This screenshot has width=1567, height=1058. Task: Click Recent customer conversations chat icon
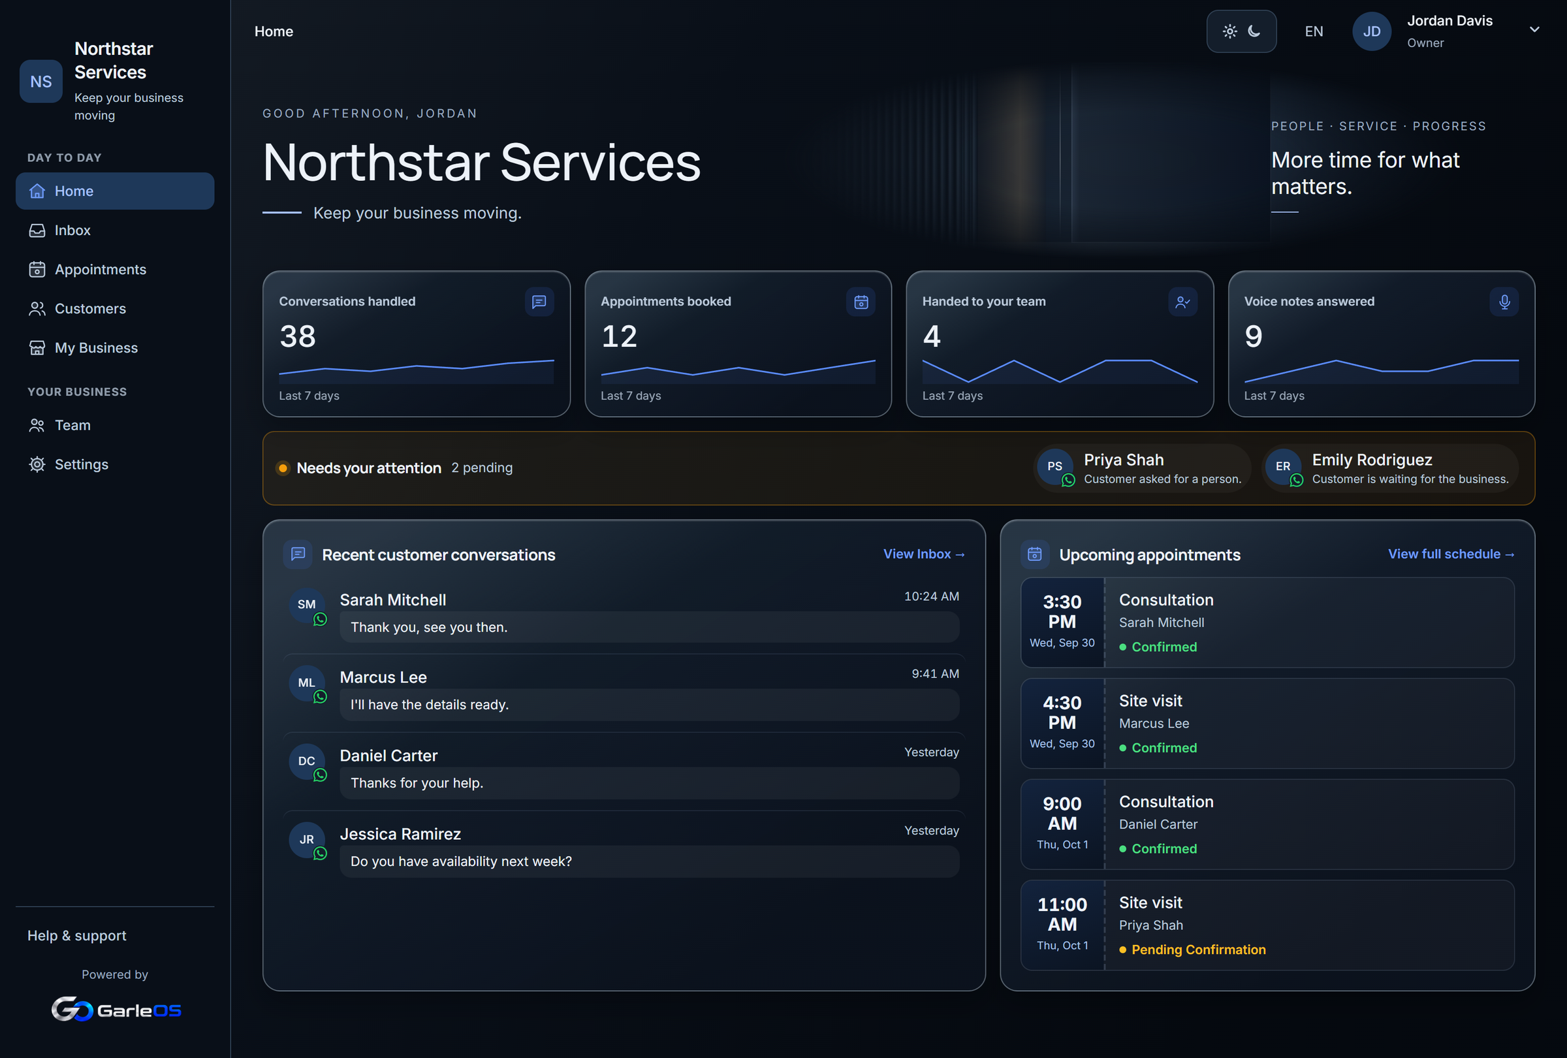[x=298, y=554]
